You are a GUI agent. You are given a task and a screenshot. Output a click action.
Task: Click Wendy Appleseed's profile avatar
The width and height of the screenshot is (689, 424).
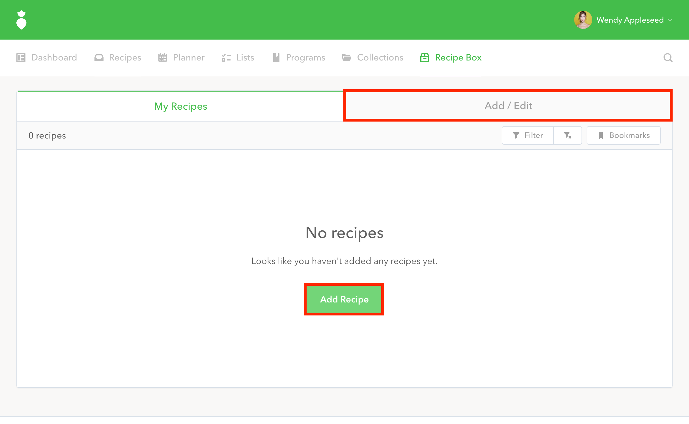(x=583, y=20)
